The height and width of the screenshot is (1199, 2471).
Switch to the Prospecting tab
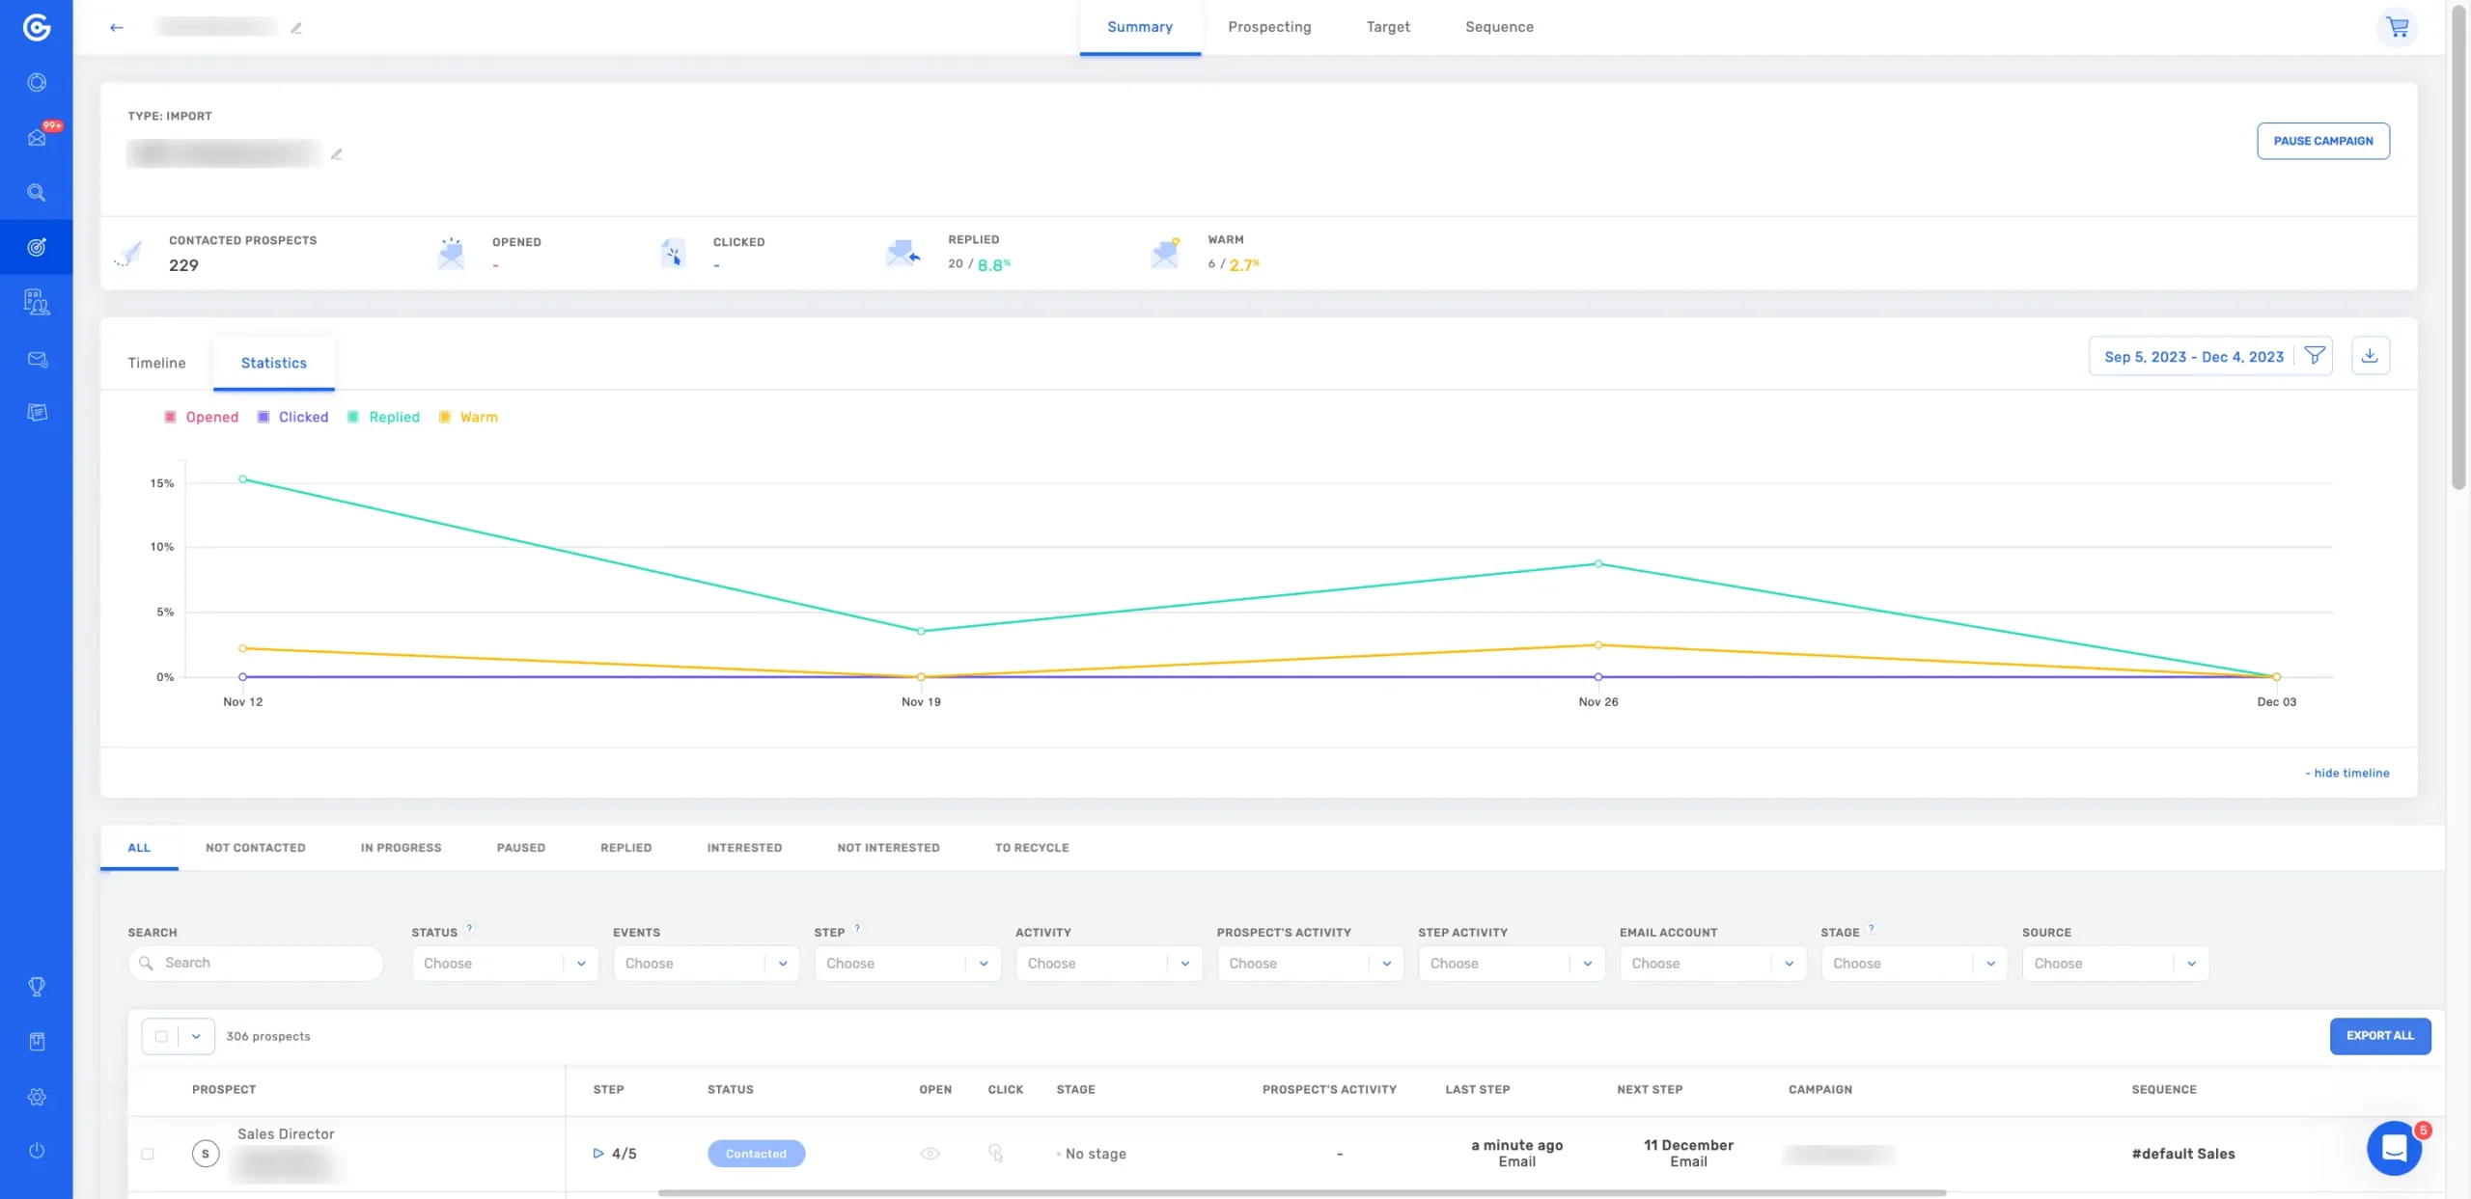pos(1268,27)
